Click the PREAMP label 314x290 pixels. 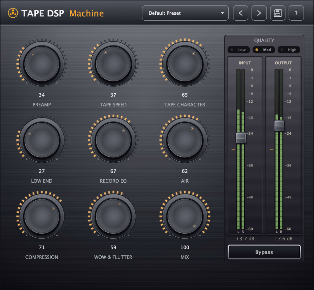[42, 105]
